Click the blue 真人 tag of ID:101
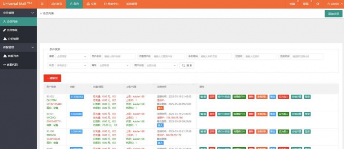344x149 pixels. pos(160,125)
